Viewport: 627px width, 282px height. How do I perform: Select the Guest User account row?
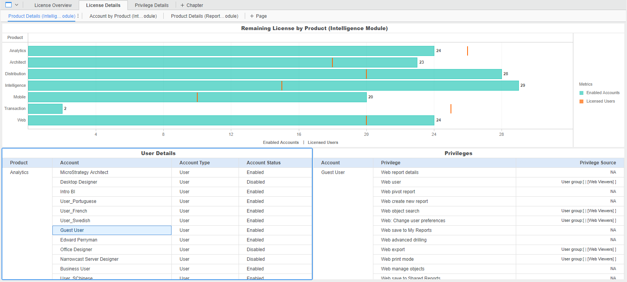coord(112,230)
